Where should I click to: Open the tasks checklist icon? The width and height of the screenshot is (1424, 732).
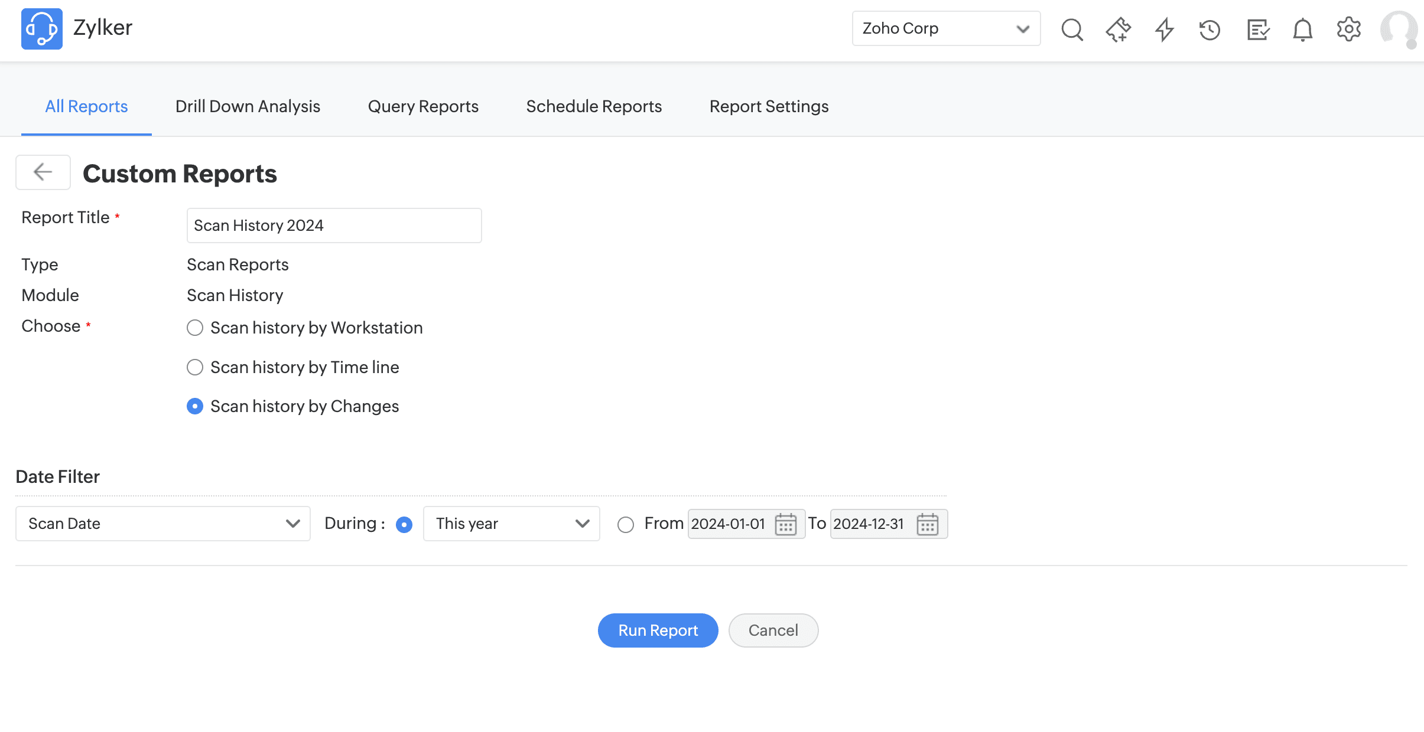1257,29
